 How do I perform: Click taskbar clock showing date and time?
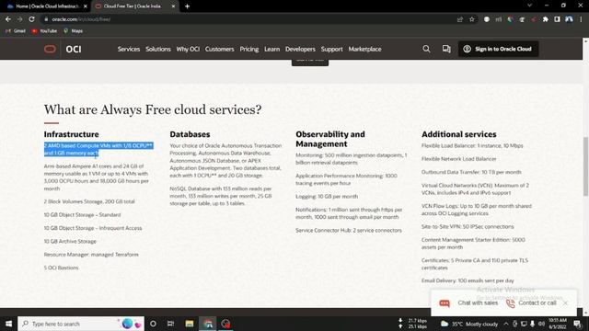(558, 324)
